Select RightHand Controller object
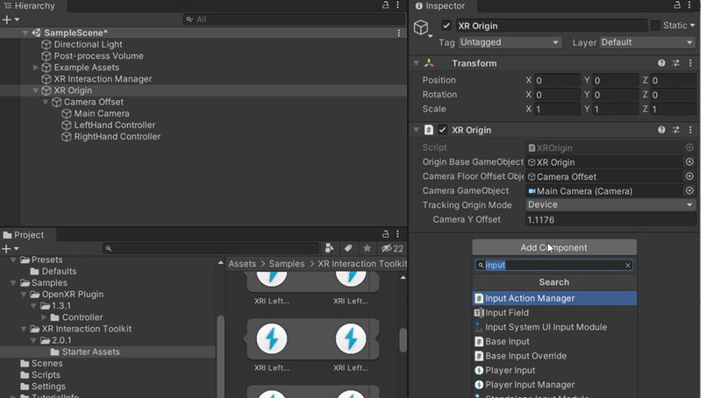This screenshot has width=701, height=398. click(x=118, y=137)
